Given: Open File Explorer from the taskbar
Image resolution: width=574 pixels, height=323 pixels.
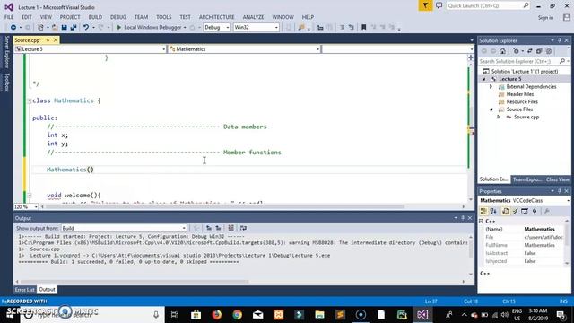Looking at the screenshot, I should coord(319,315).
